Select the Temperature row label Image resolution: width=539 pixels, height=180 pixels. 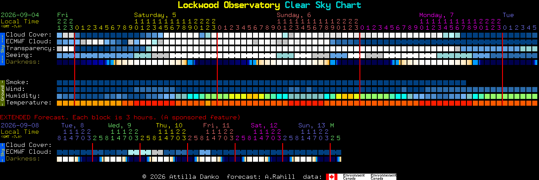(x=29, y=102)
